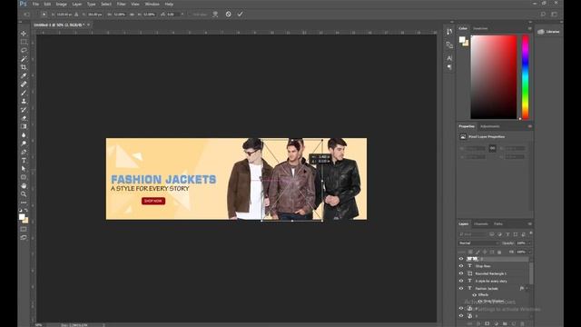Image resolution: width=581 pixels, height=327 pixels.
Task: Open the Paragraph panel icon
Action: coord(449,67)
